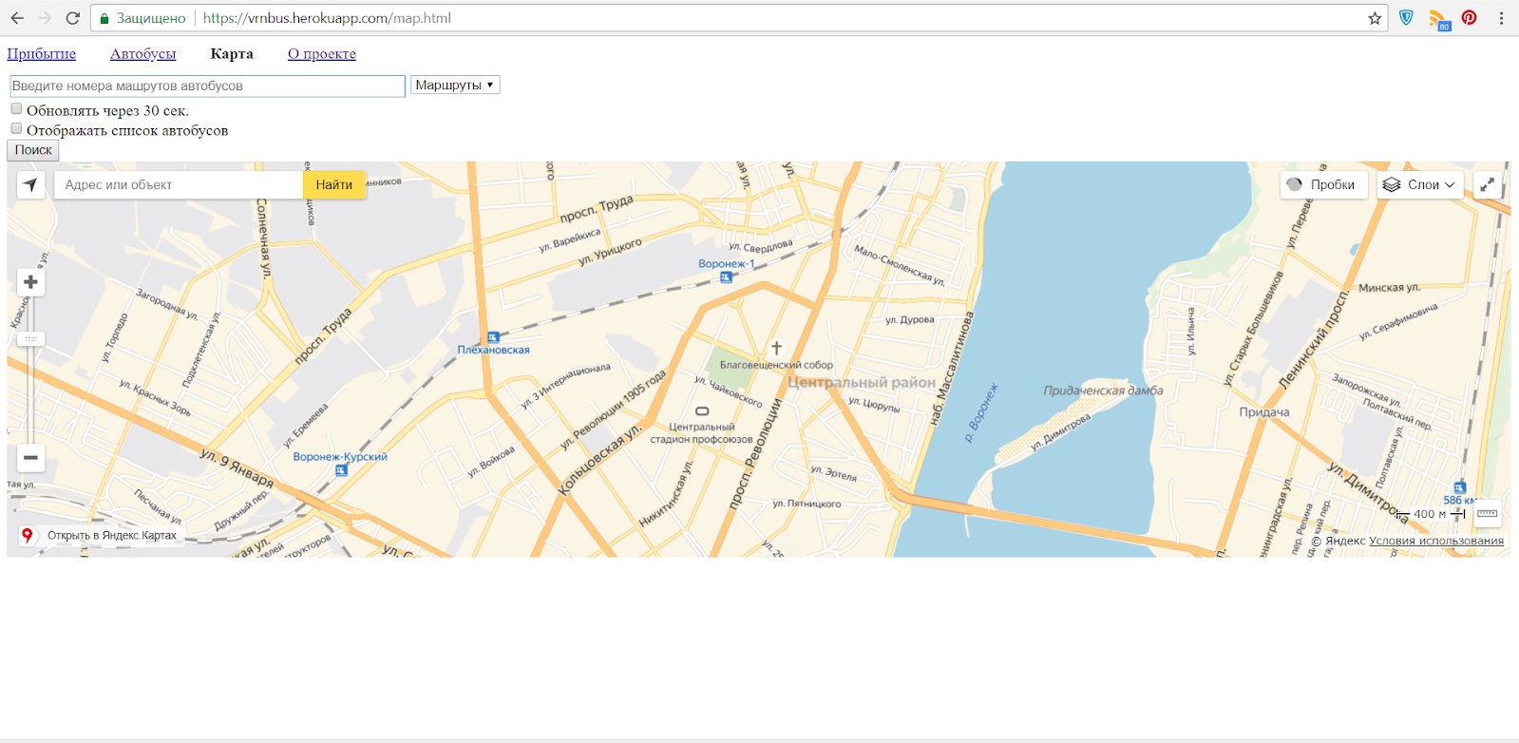1519x743 pixels.
Task: Expand the map to fullscreen
Action: tap(1488, 184)
